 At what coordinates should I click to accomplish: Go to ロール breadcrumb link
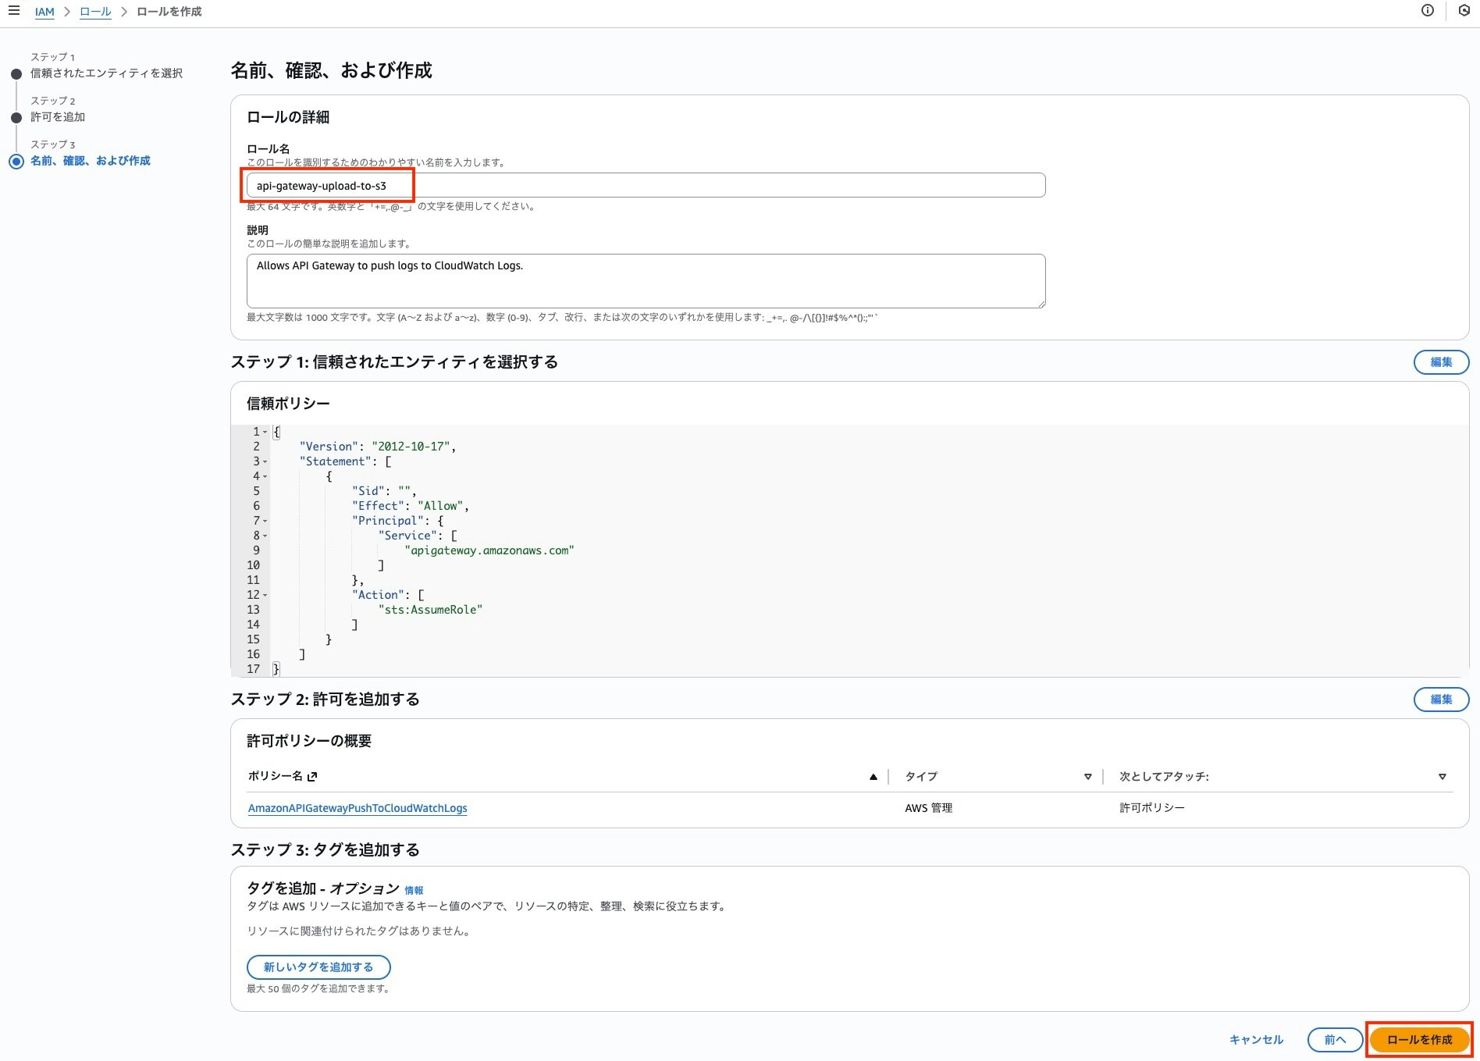(x=95, y=12)
